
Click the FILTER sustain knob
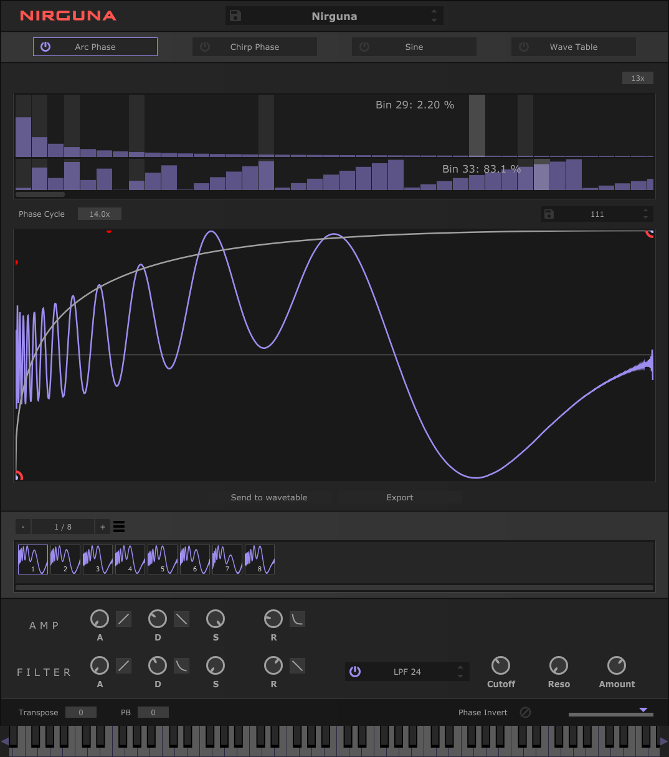(x=216, y=665)
